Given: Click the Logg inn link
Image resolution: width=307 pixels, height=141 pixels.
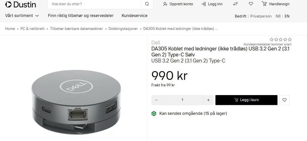Looking at the screenshot, I should pyautogui.click(x=212, y=4).
